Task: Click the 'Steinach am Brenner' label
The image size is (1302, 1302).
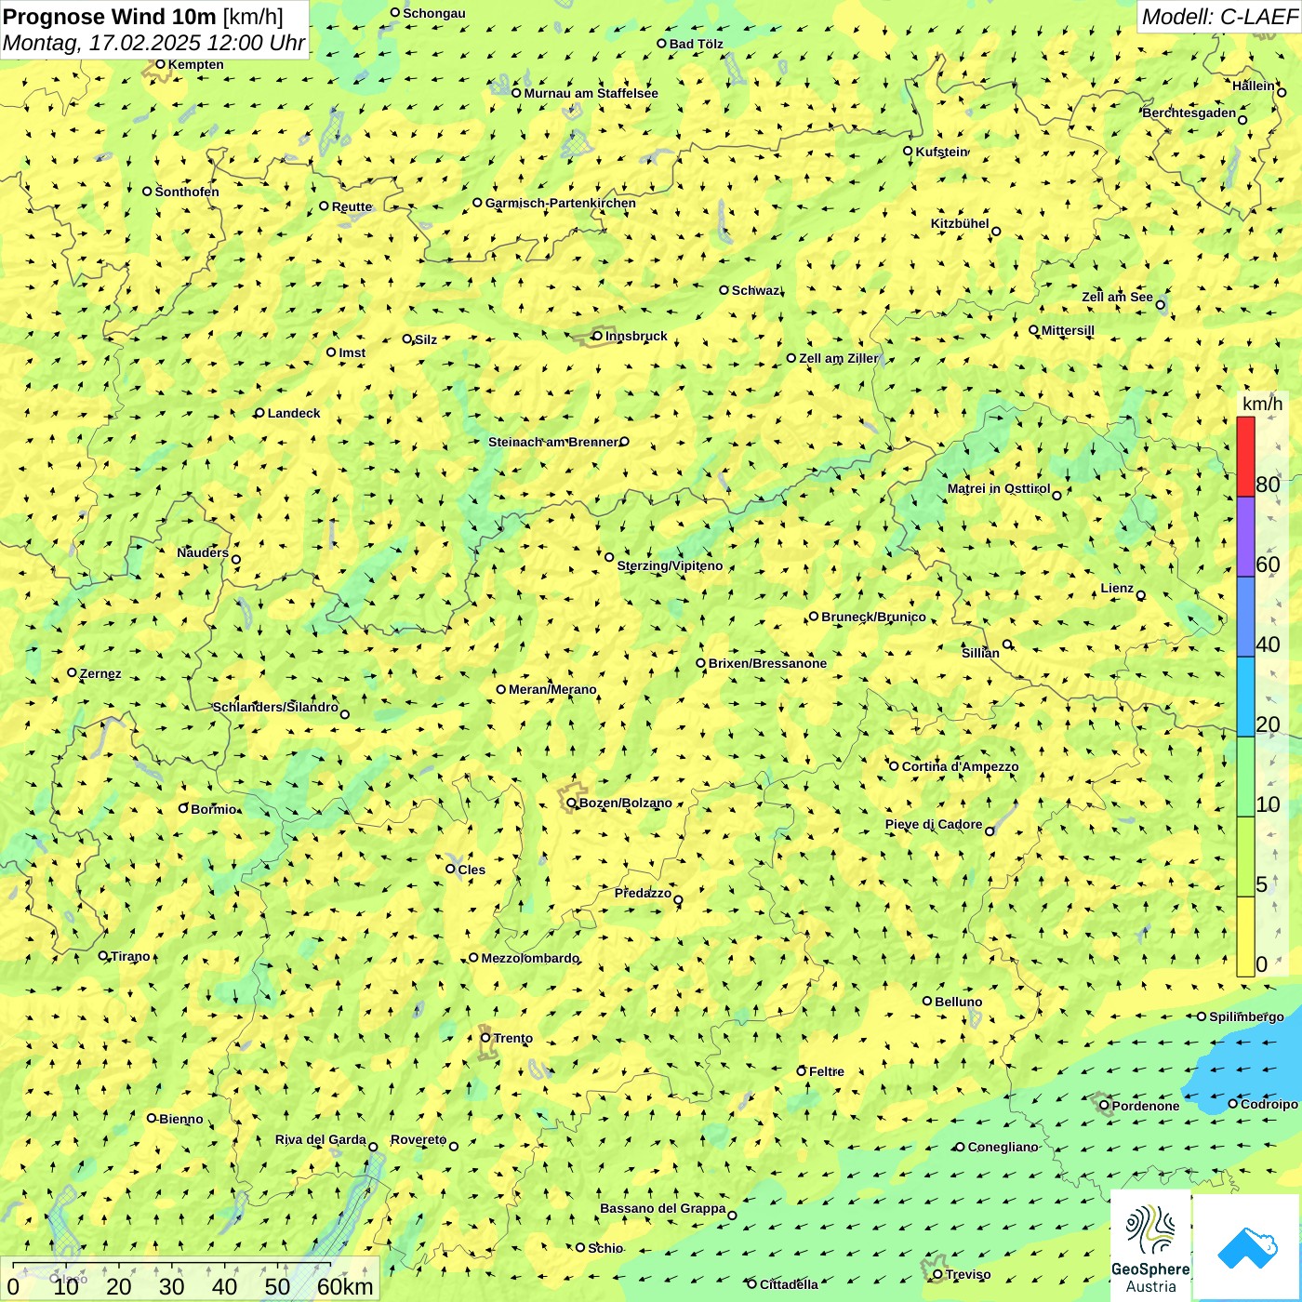Action: click(553, 442)
